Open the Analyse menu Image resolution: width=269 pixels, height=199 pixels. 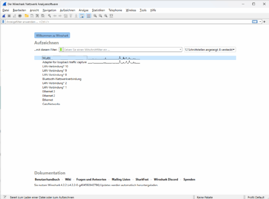(x=84, y=10)
